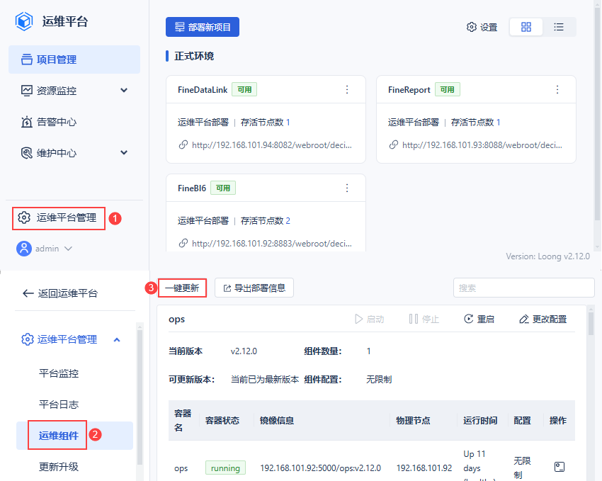Open the admin account dropdown arrow

68,249
